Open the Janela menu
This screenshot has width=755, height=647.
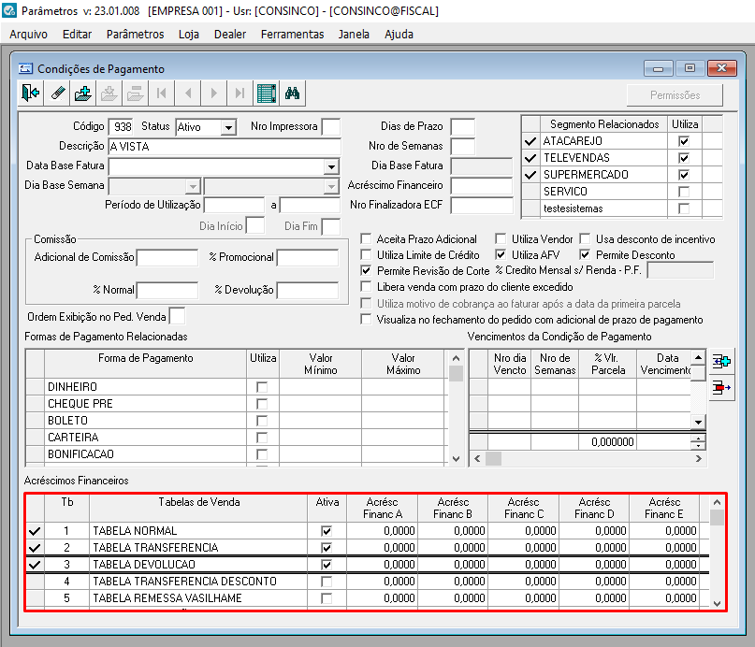(x=354, y=35)
